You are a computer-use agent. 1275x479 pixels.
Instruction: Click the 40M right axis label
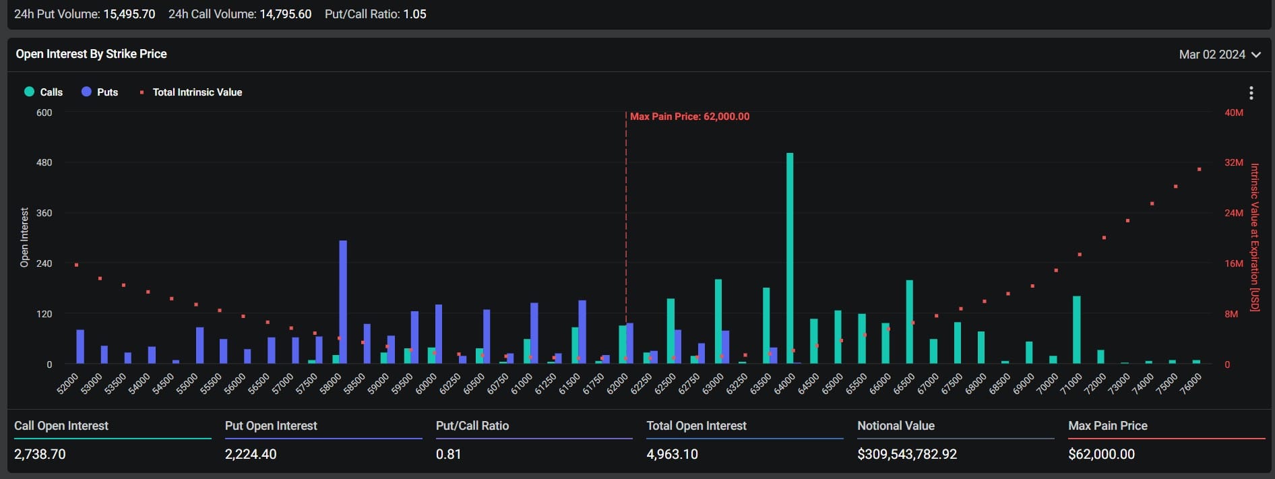(1234, 113)
